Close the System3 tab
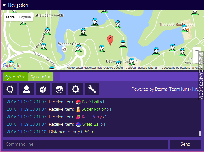Viewport: 204px width, 152px height. (49, 77)
